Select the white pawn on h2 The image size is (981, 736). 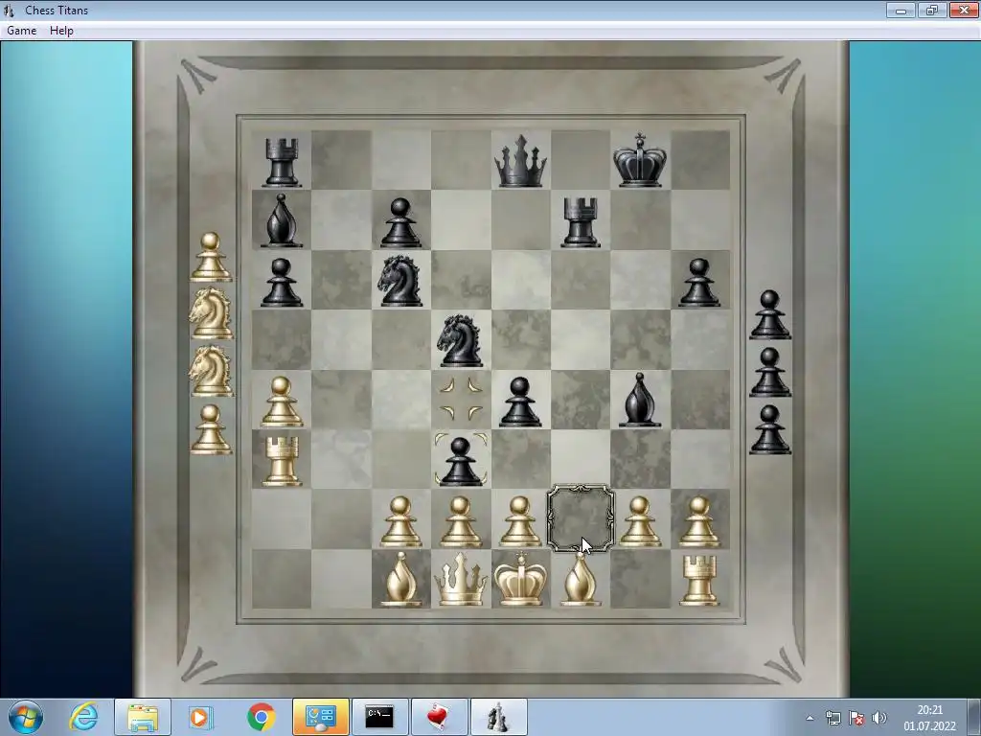point(699,521)
